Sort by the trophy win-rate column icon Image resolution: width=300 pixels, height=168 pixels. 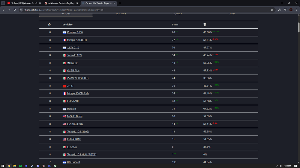[205, 25]
